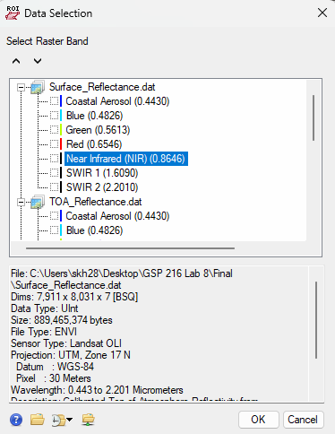Confirm selection with OK button
The width and height of the screenshot is (335, 434).
(x=259, y=420)
